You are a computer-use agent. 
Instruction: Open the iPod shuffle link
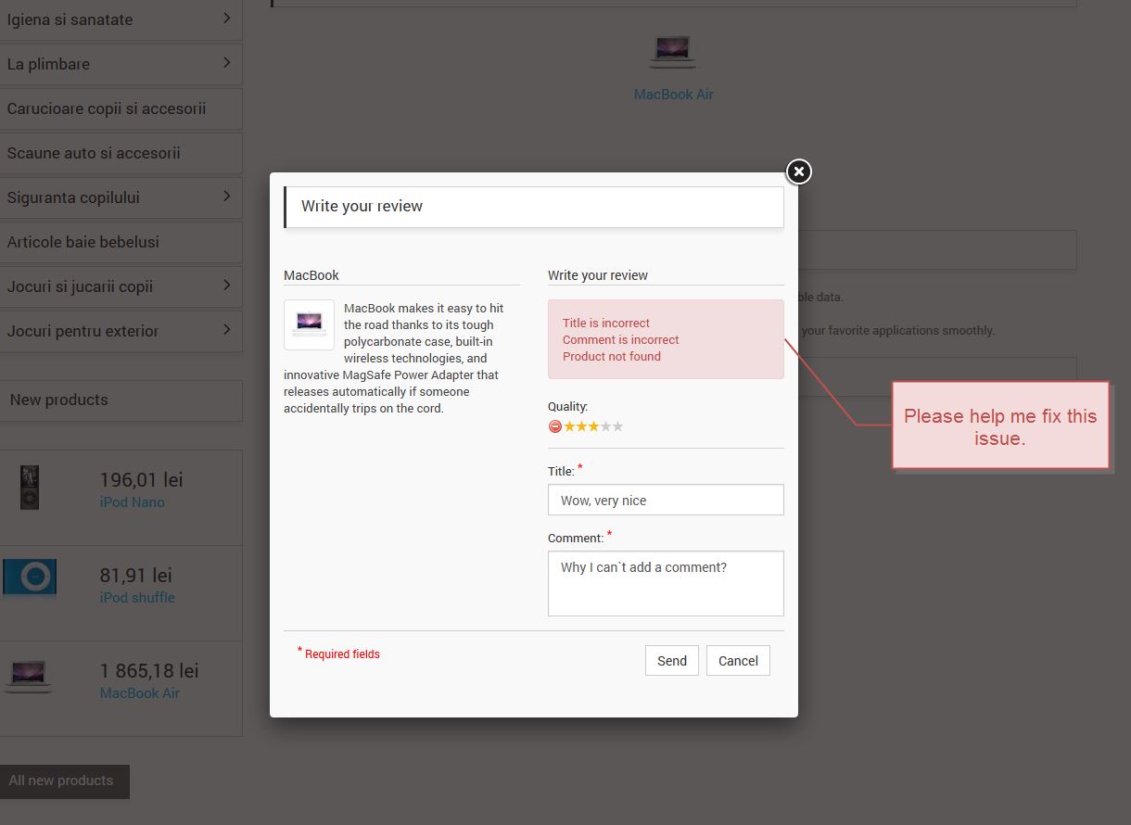tap(137, 598)
